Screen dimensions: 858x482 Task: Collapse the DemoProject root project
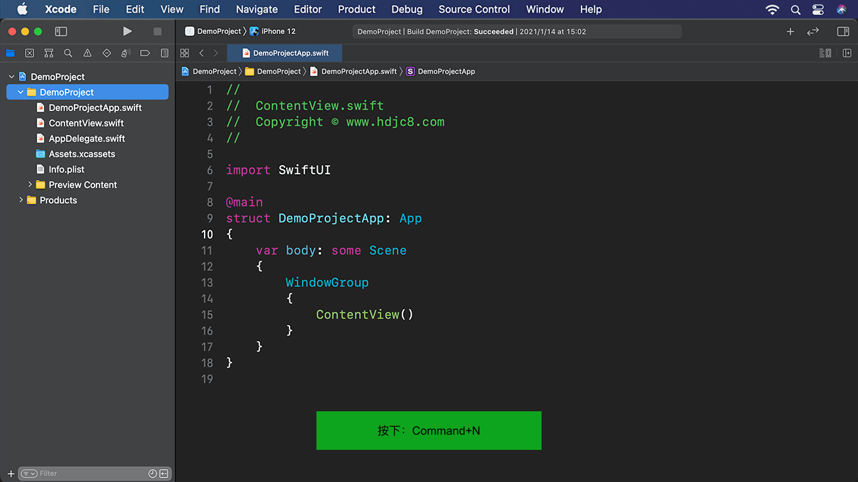coord(12,76)
